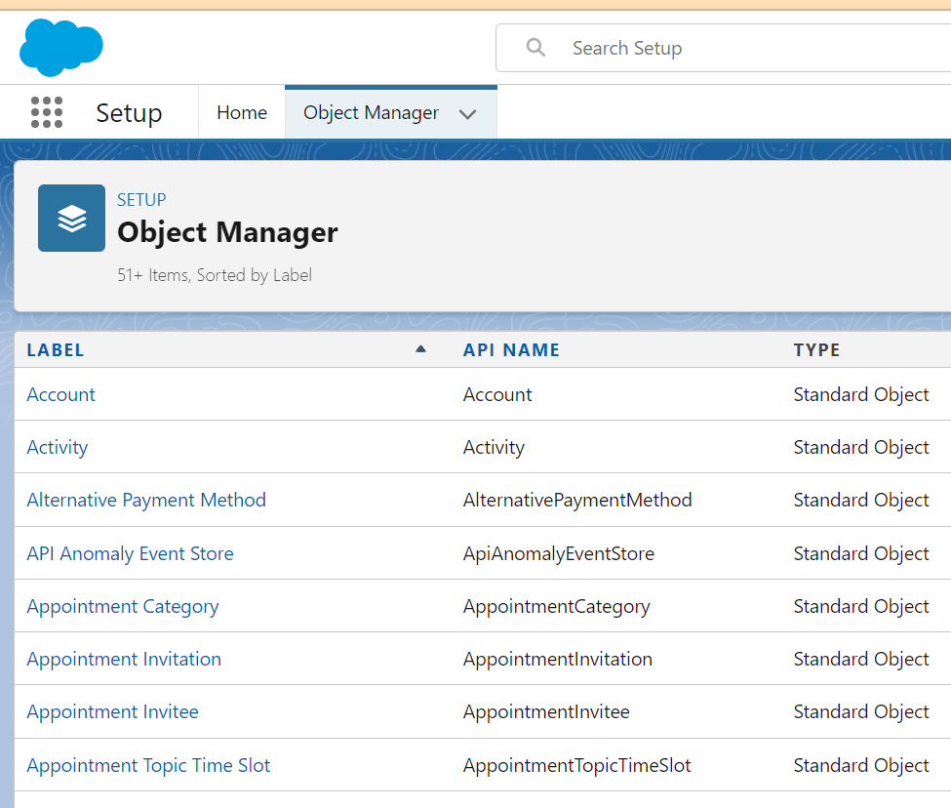
Task: Click the Object Manager layers icon
Action: point(71,218)
